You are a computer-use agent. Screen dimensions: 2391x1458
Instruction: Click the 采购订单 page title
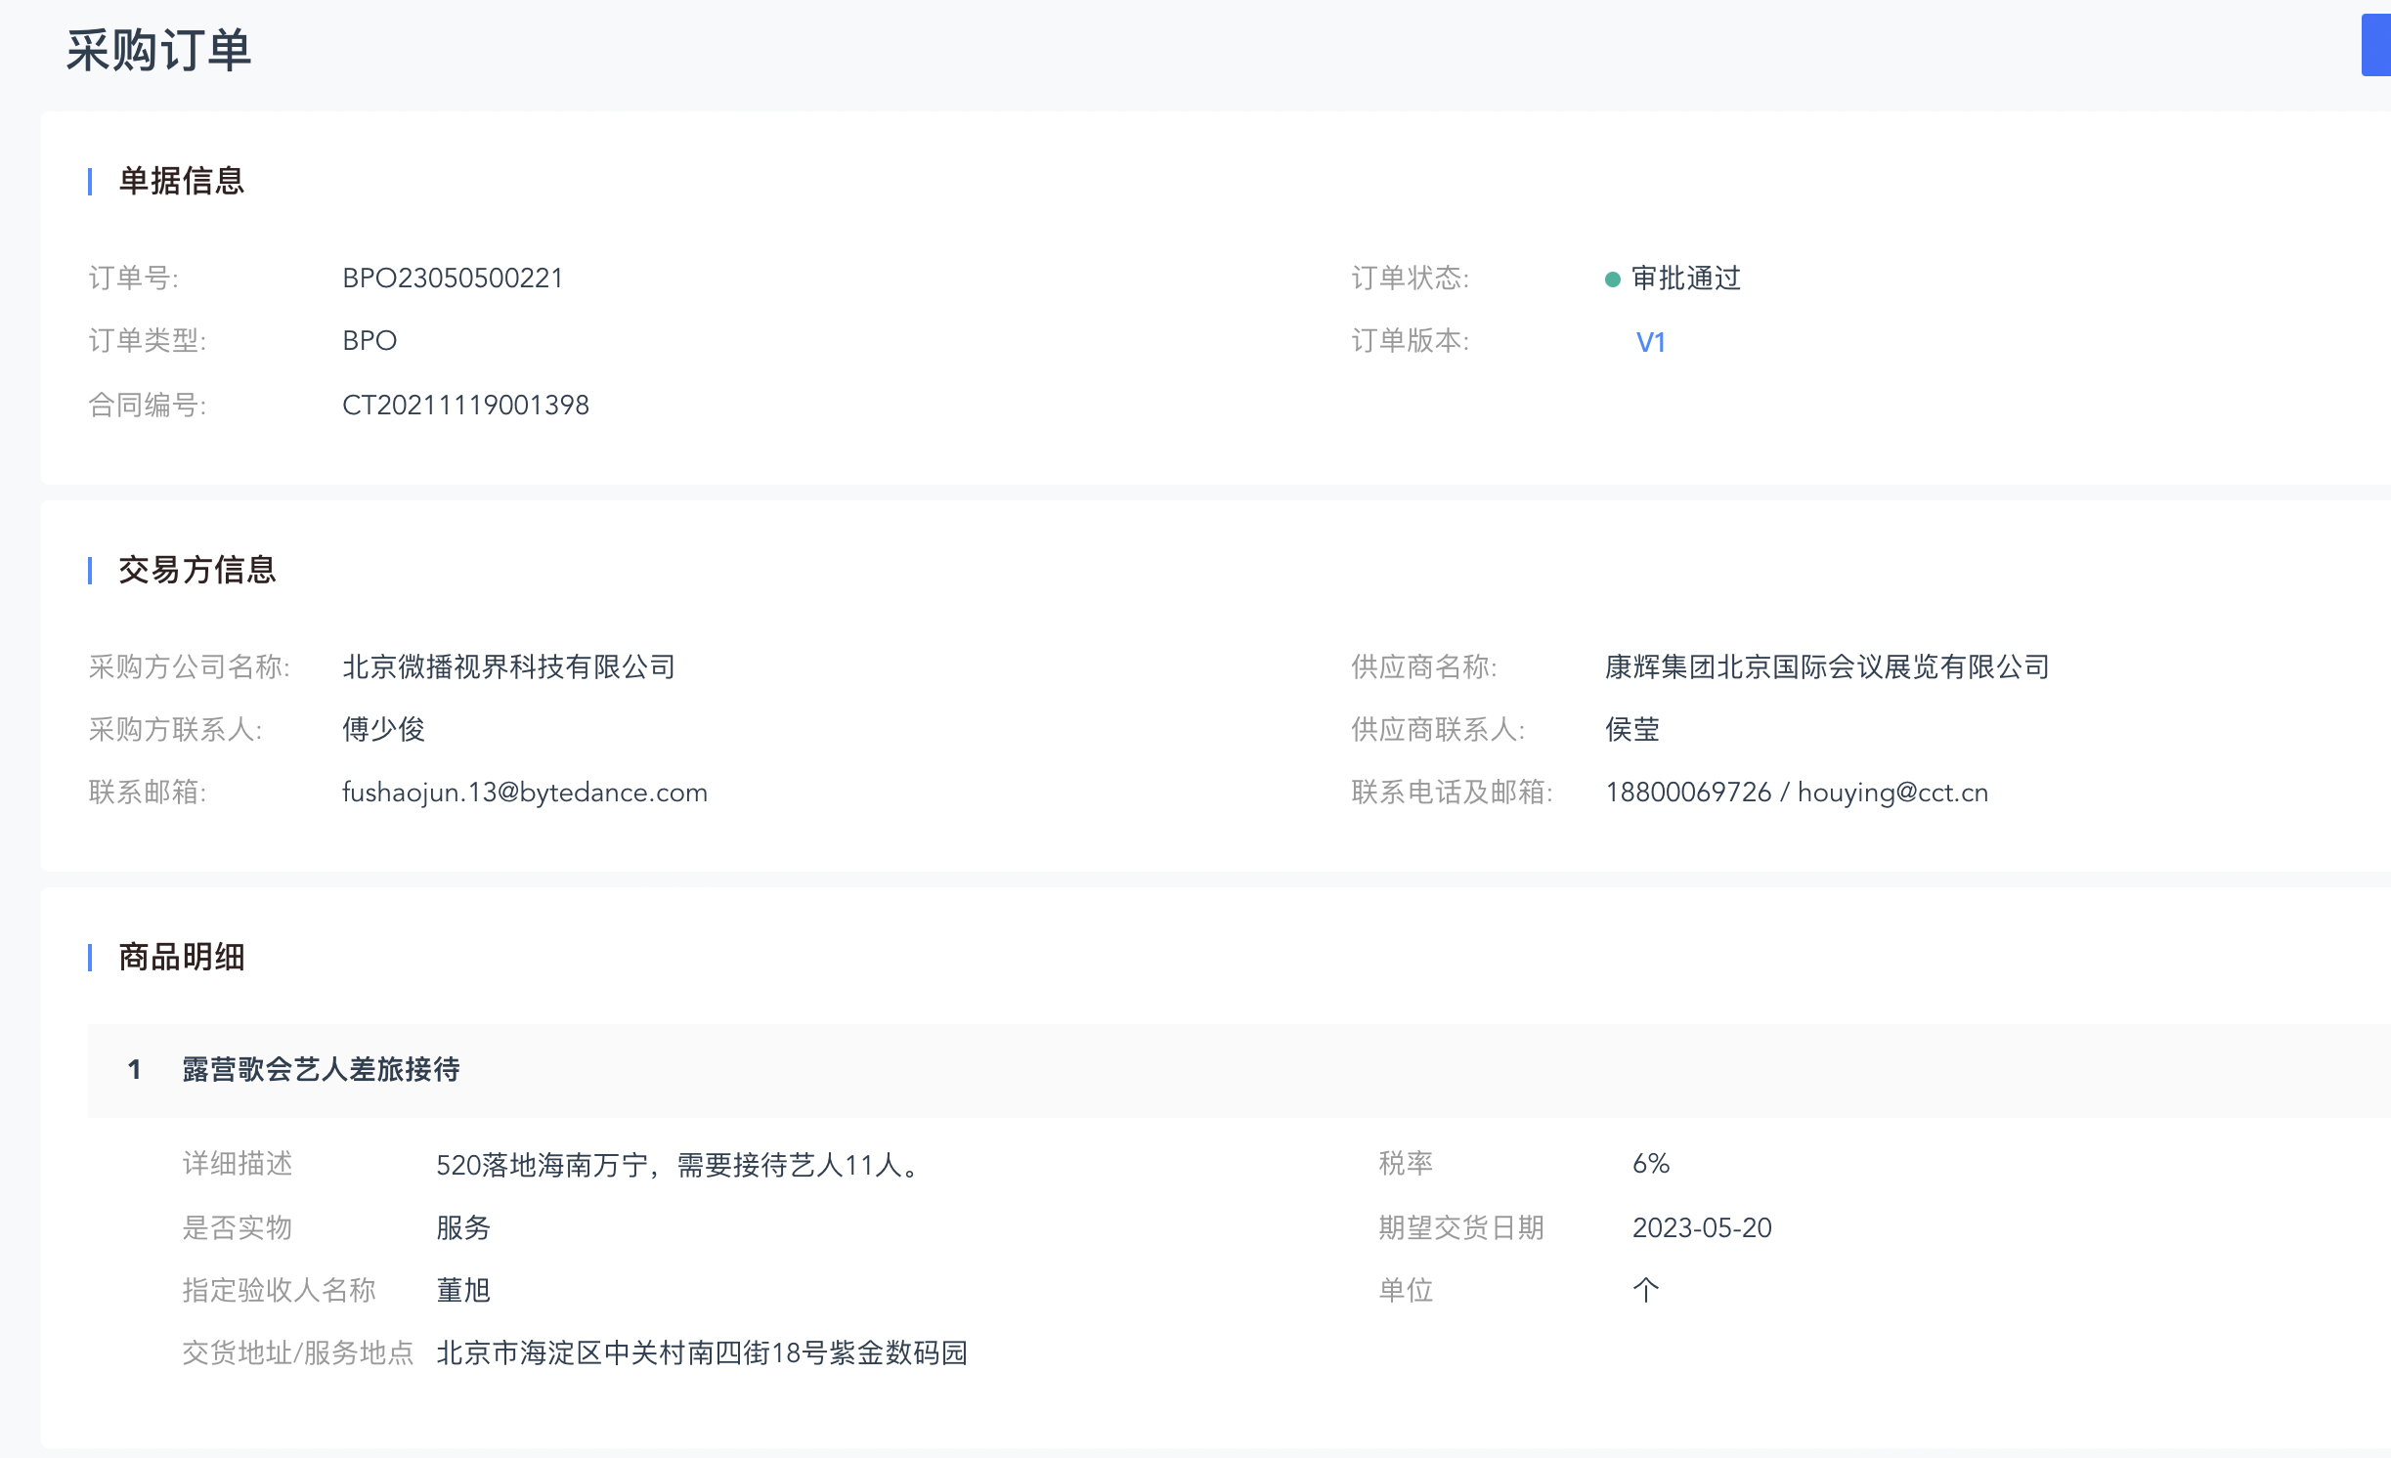tap(158, 50)
